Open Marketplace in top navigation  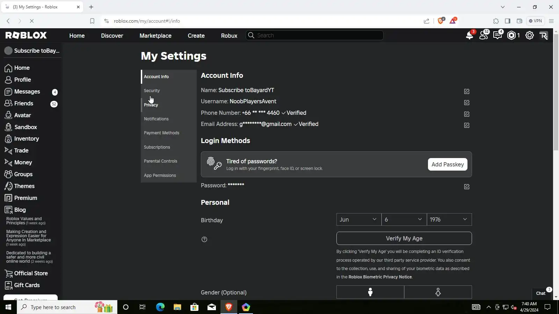point(155,36)
